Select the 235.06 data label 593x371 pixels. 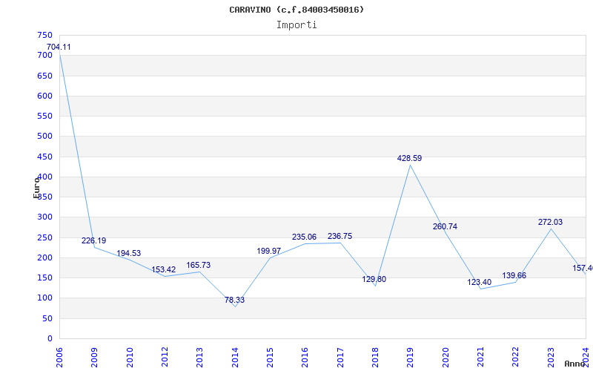[304, 237]
